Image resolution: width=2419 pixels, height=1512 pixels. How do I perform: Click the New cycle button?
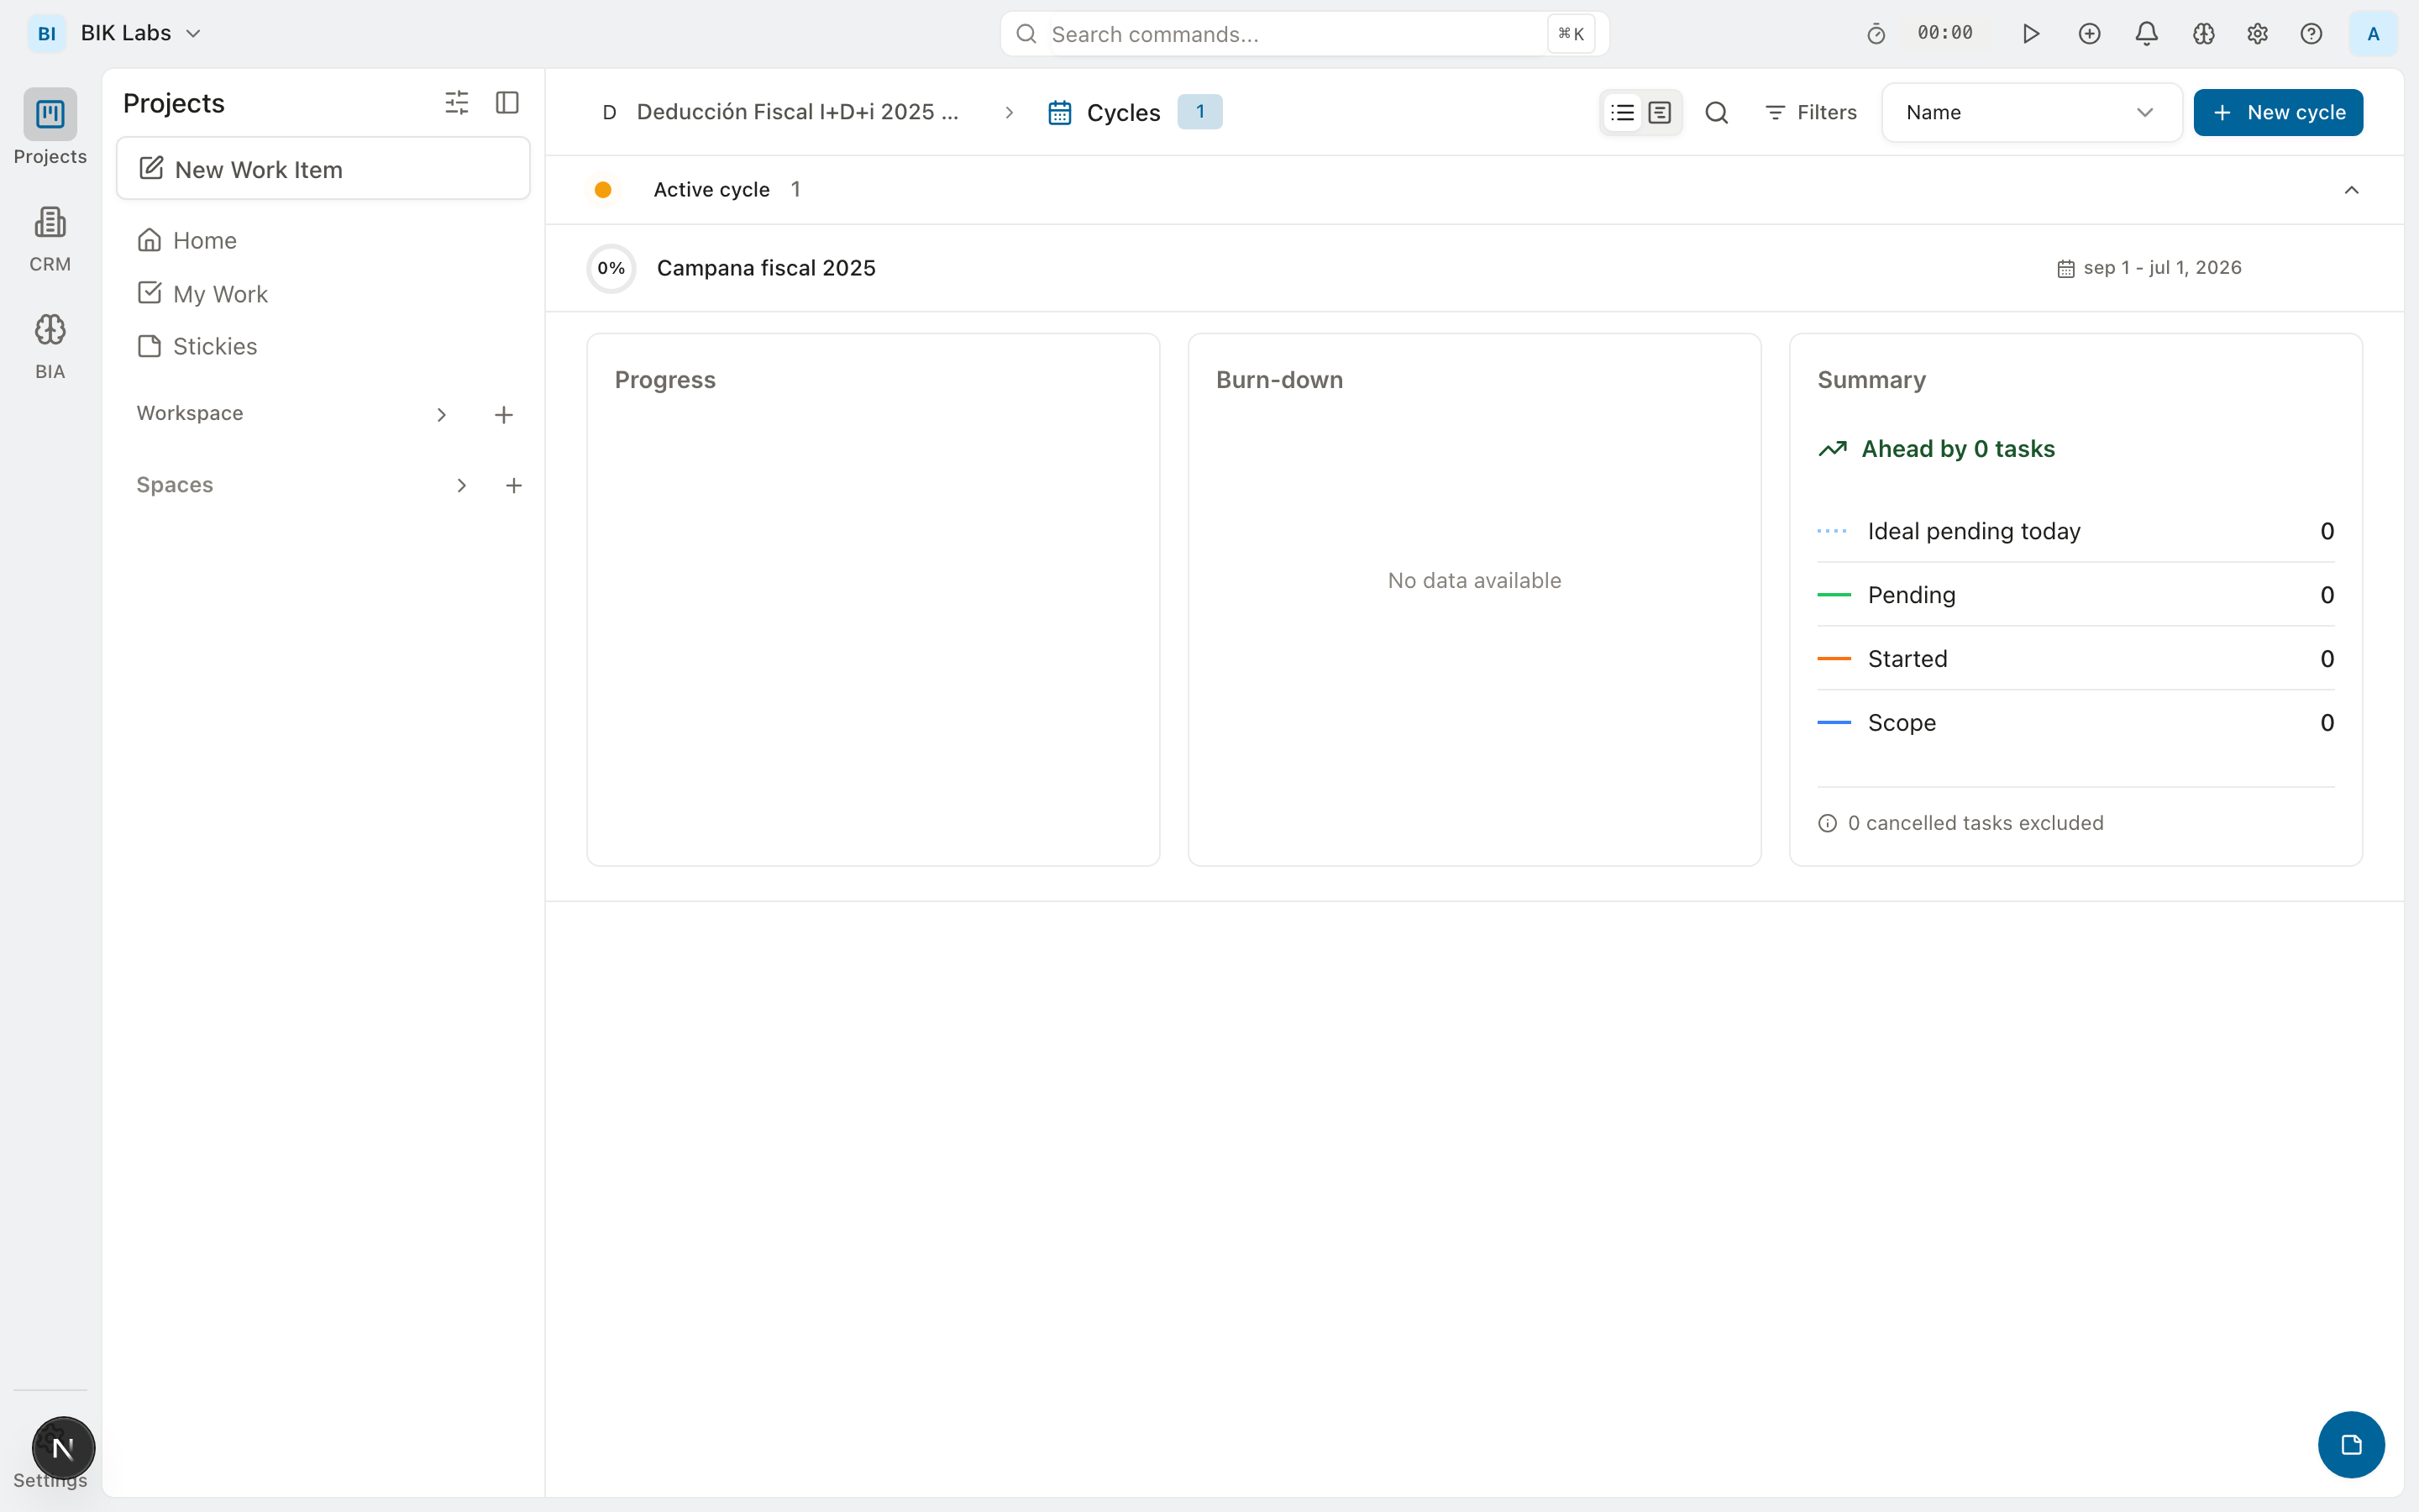(2277, 112)
